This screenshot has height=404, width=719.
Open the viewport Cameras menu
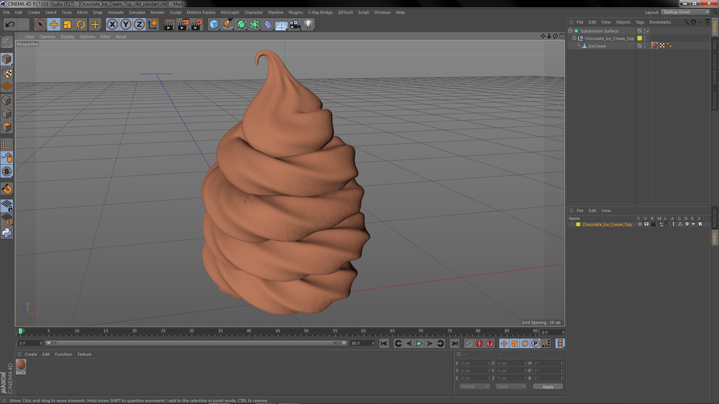[47, 37]
